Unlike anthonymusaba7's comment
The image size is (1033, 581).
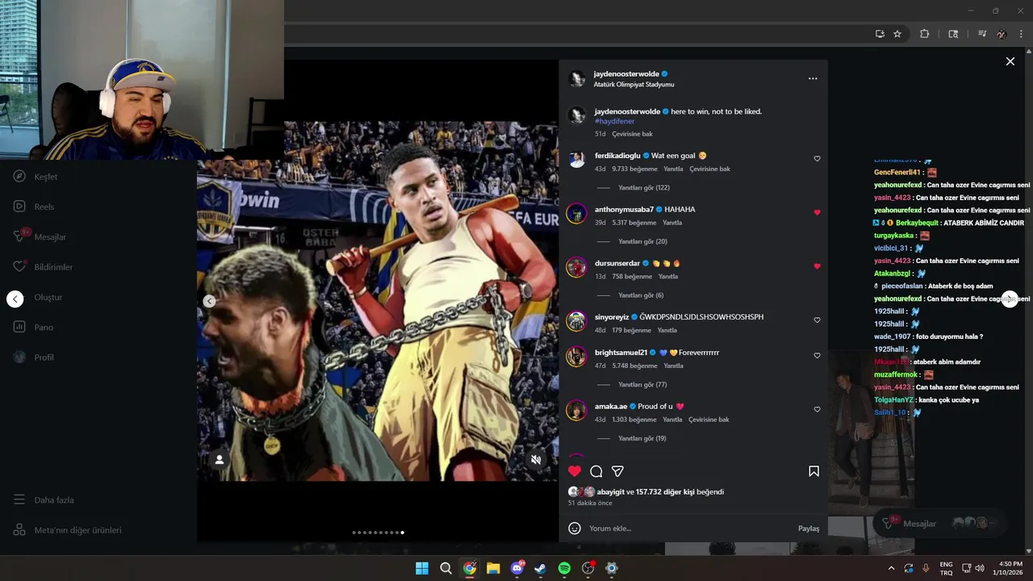(x=817, y=212)
